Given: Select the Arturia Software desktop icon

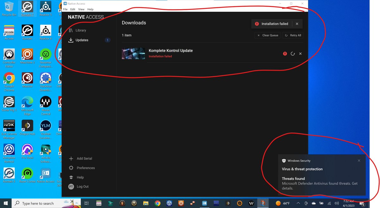Looking at the screenshot, I should coord(46,153).
